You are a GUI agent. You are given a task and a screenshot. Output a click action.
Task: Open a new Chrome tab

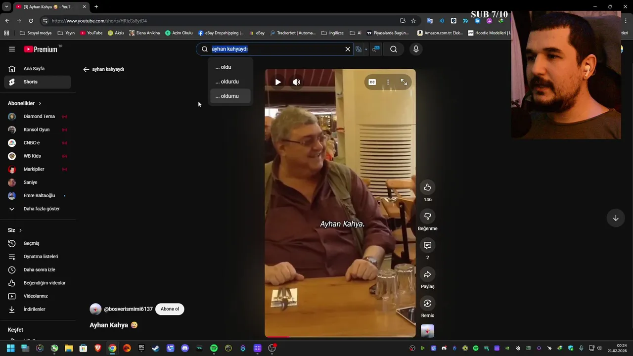coord(96,6)
